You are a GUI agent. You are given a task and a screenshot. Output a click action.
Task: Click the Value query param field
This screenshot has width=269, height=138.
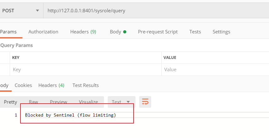coord(214,69)
